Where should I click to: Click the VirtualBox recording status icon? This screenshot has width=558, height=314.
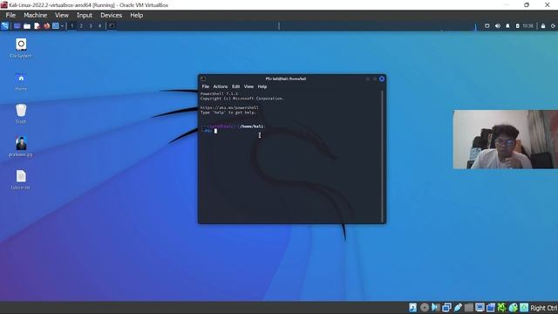pyautogui.click(x=491, y=308)
